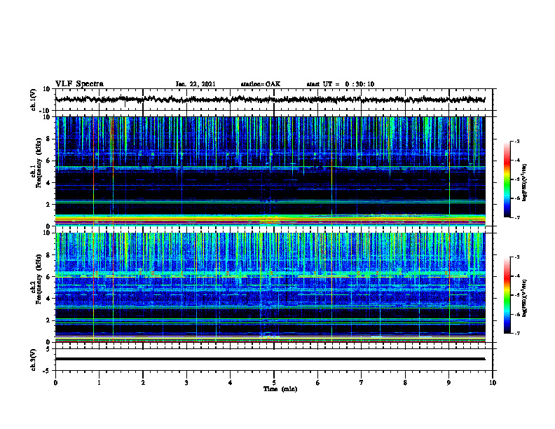Click the ch.1 spectrogram 8 kHz tick label
Screen dimensions: 555x429
pyautogui.click(x=48, y=139)
